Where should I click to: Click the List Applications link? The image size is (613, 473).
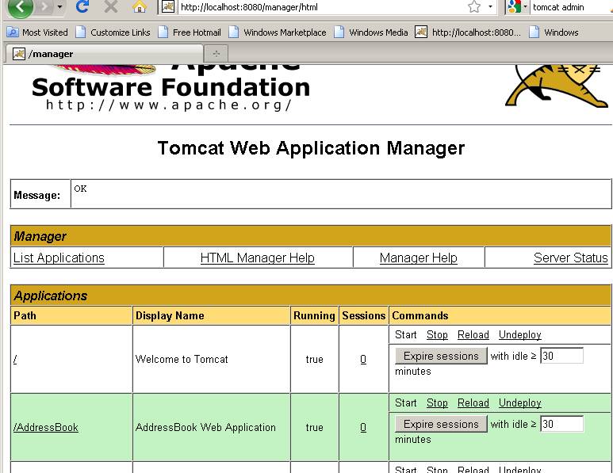click(59, 257)
